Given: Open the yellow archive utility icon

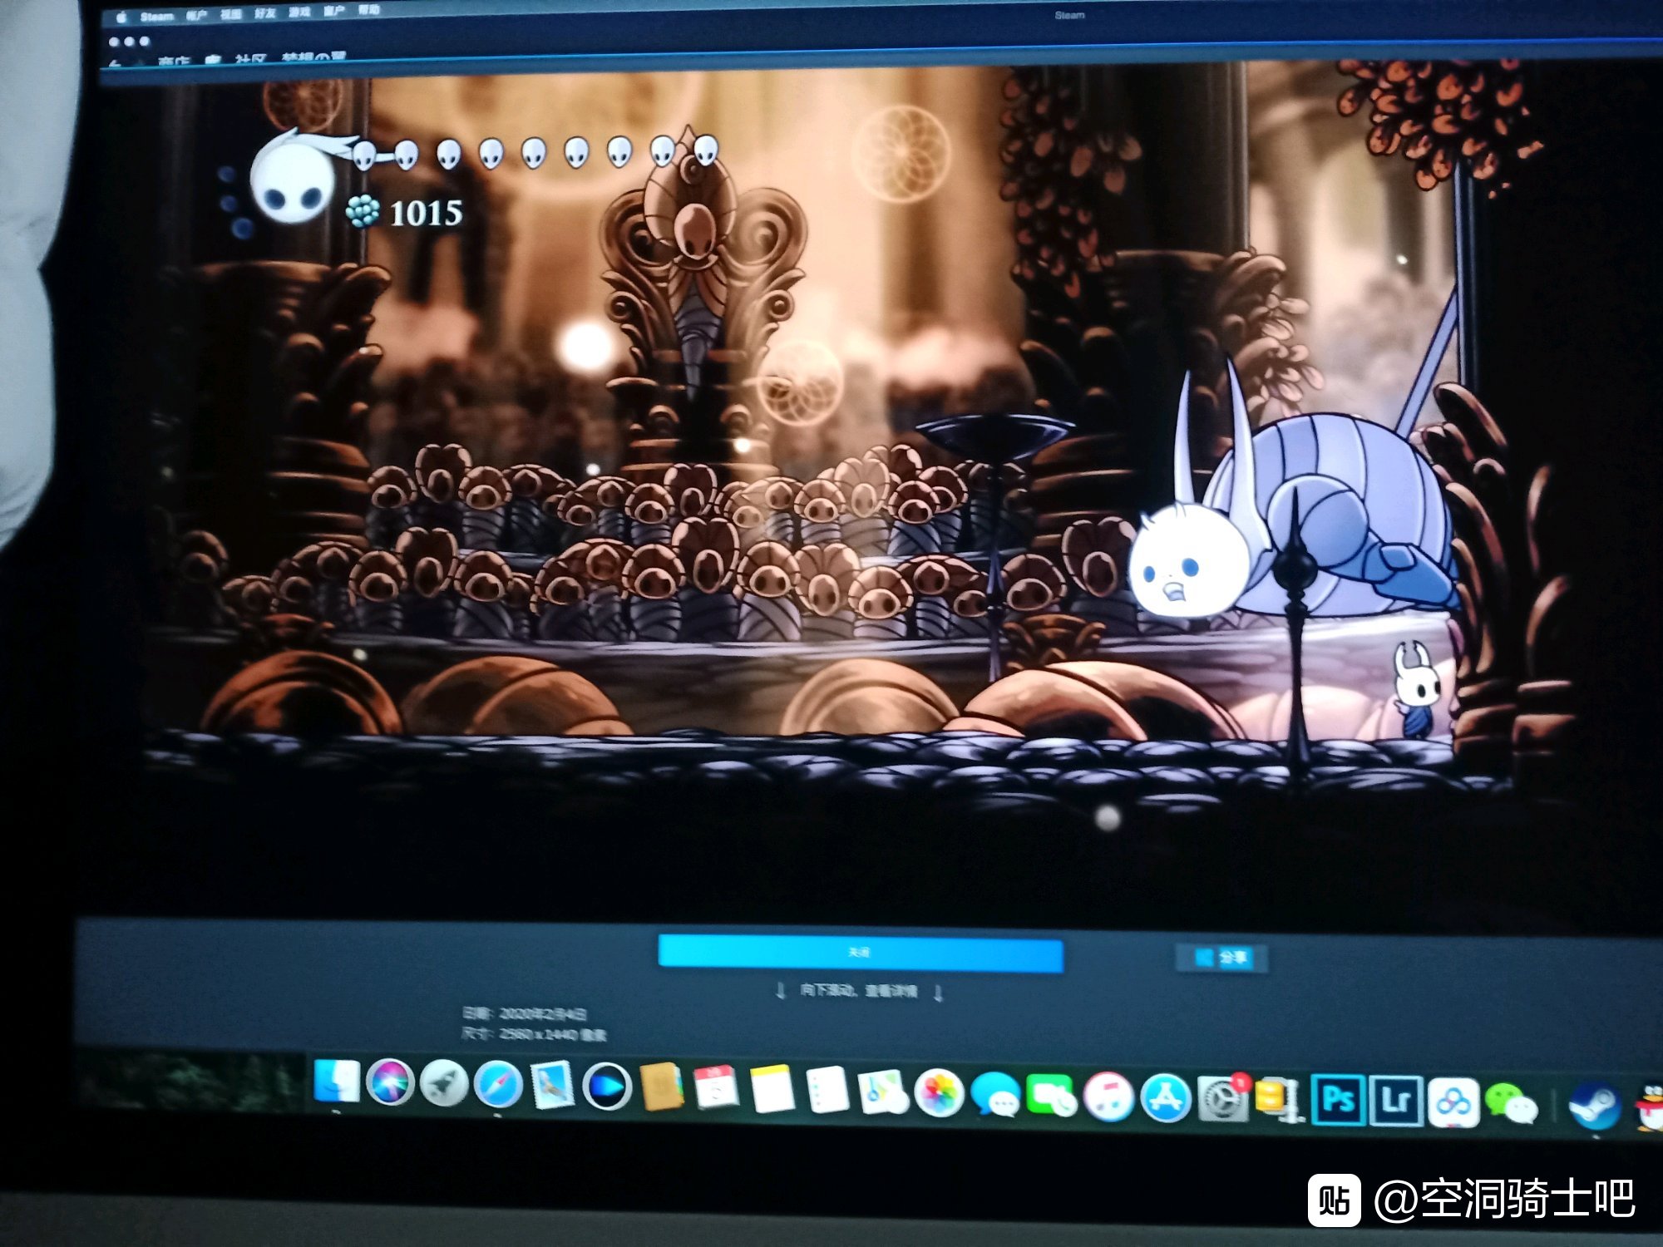Looking at the screenshot, I should (1277, 1099).
